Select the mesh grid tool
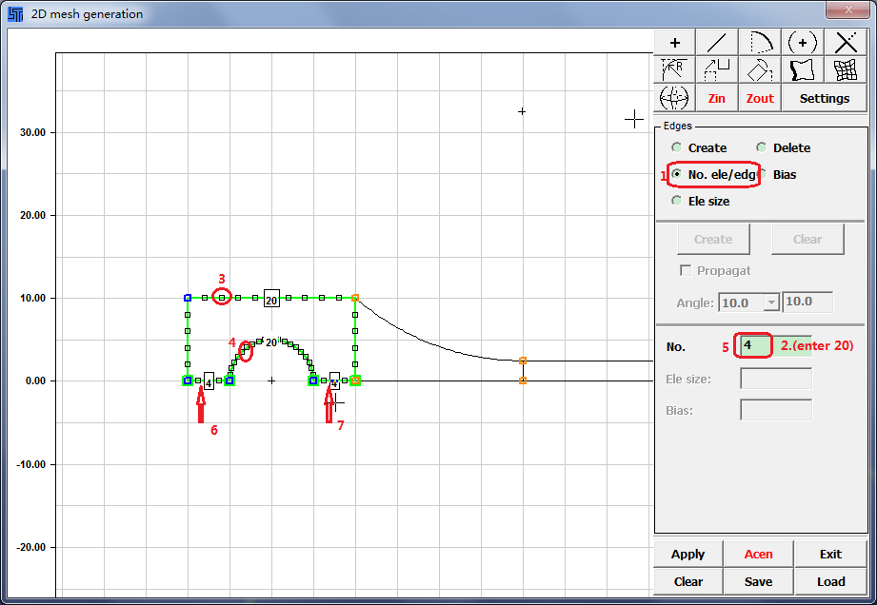 (x=847, y=69)
